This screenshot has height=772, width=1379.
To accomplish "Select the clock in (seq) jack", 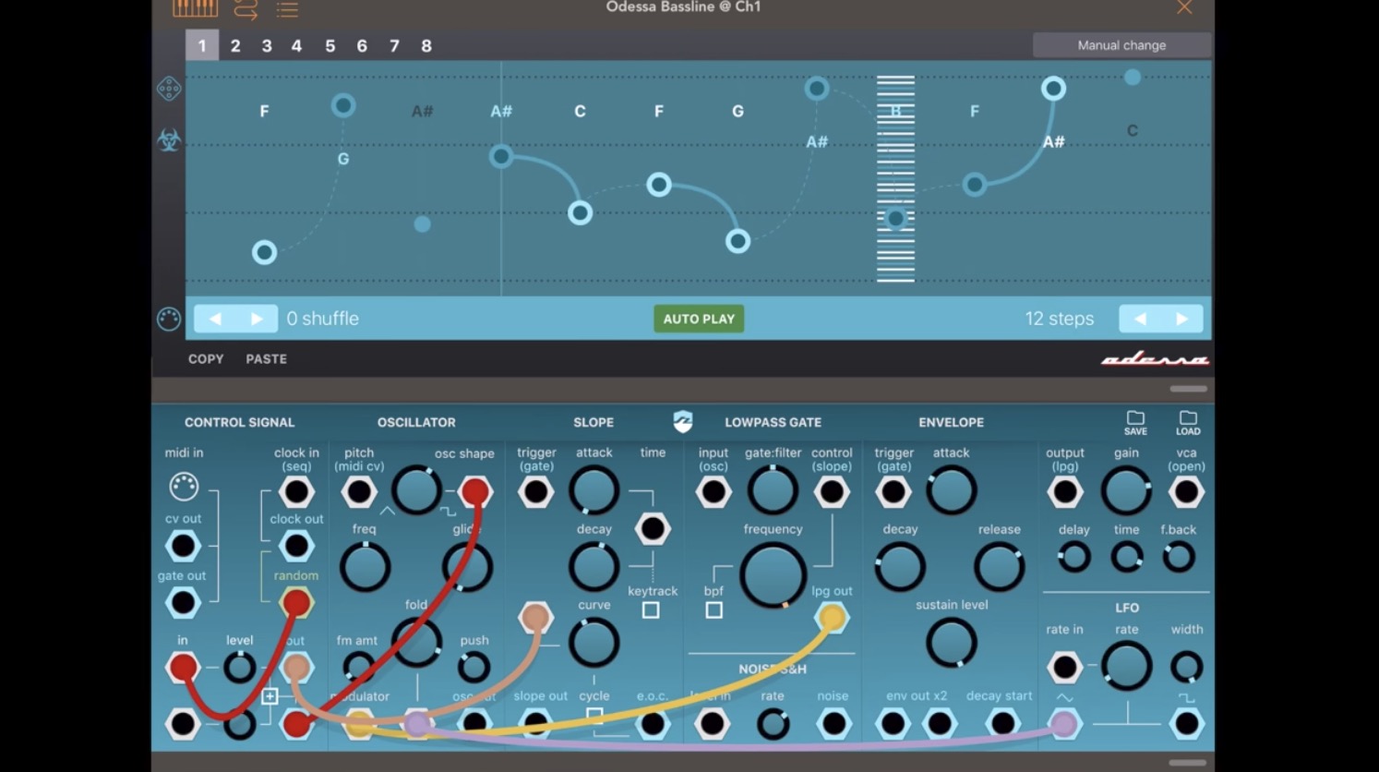I will (x=296, y=492).
